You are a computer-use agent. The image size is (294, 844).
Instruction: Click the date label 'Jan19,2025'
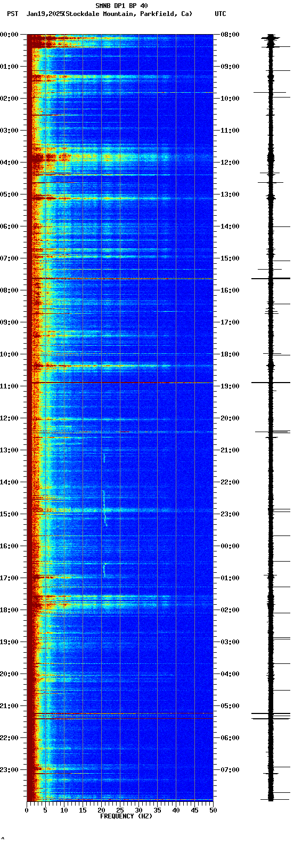tap(44, 14)
